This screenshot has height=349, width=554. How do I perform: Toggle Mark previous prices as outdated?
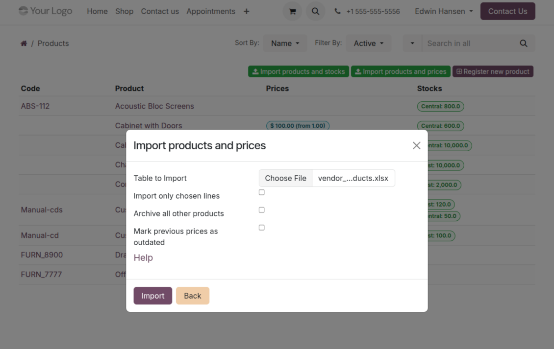261,228
